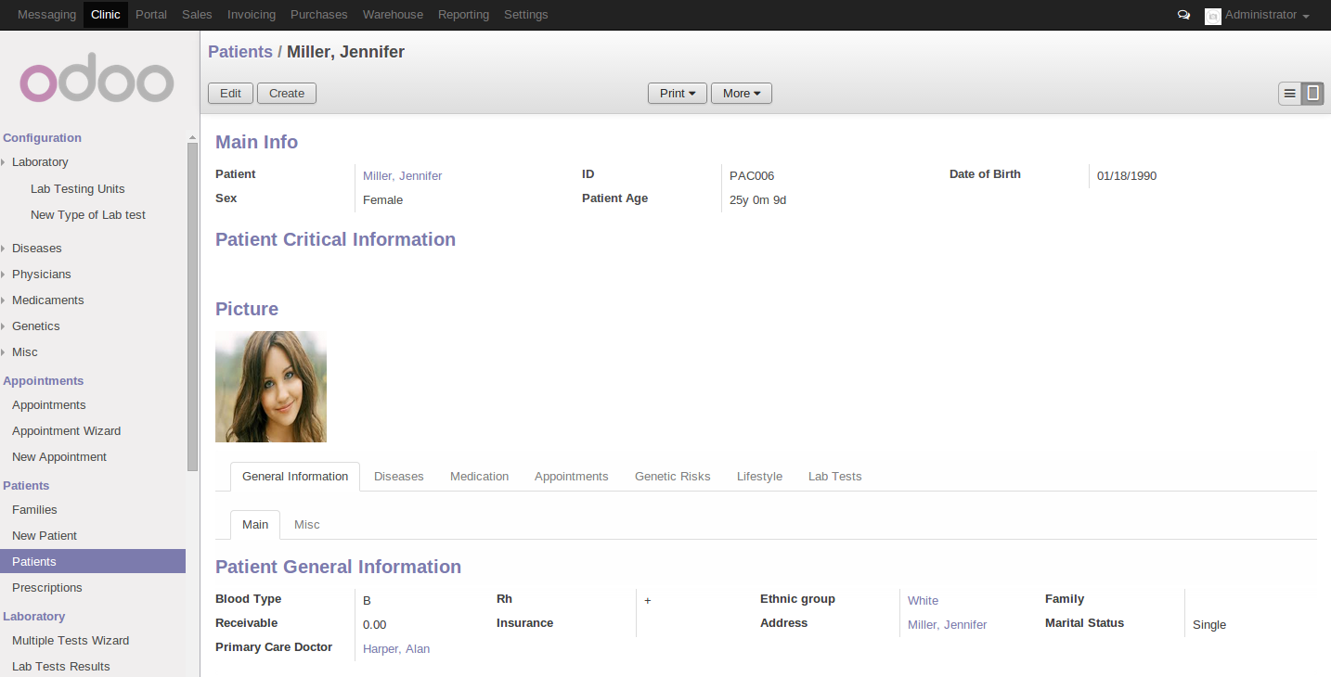Click the date of birth 01/18/1990
Image resolution: width=1331 pixels, height=677 pixels.
click(x=1127, y=176)
